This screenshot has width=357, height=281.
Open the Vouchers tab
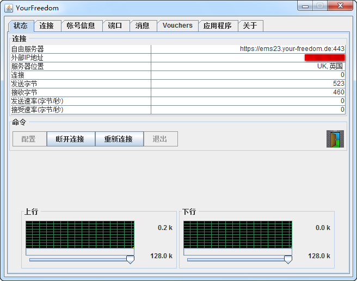pyautogui.click(x=177, y=25)
